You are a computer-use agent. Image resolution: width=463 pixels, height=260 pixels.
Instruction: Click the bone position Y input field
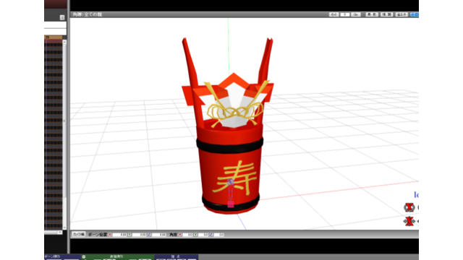coord(139,235)
